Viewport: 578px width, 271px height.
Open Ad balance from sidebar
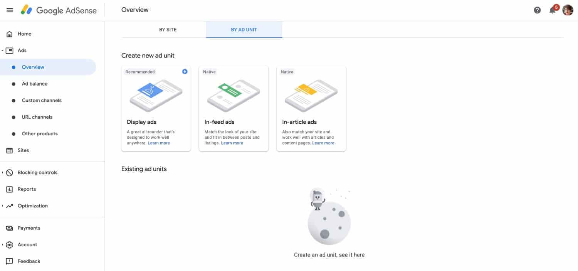click(35, 84)
